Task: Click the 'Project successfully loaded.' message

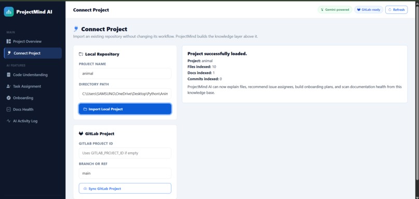Action: (217, 54)
